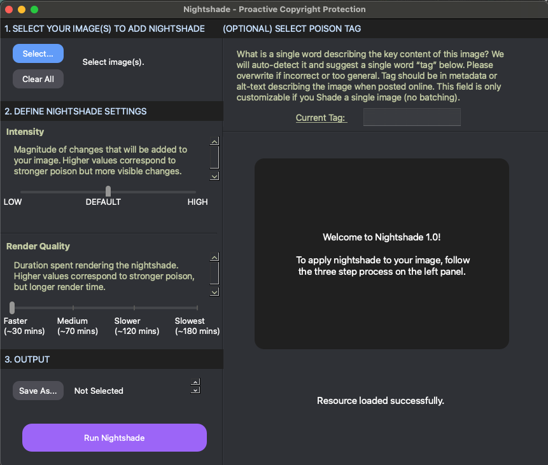This screenshot has width=548, height=465.
Task: Click the 'Render Quality' heading
Action: (38, 246)
